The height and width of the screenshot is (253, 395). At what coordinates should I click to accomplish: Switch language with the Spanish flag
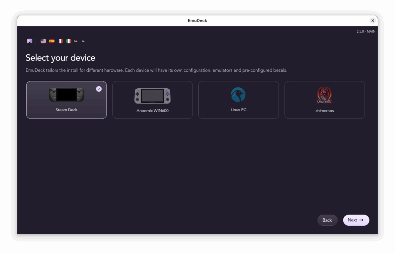(x=52, y=41)
